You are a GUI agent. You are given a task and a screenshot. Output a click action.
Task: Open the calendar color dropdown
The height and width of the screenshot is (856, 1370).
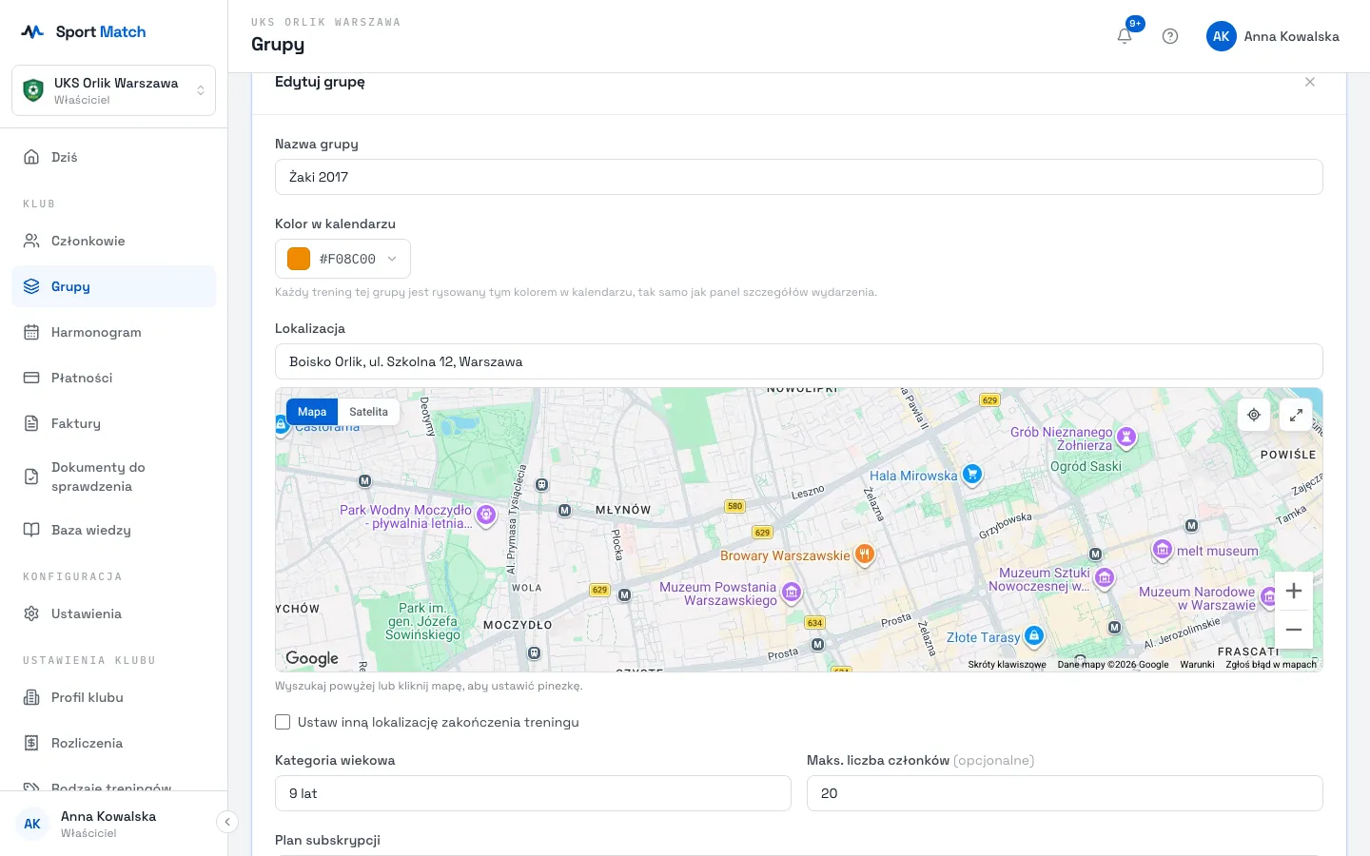342,259
